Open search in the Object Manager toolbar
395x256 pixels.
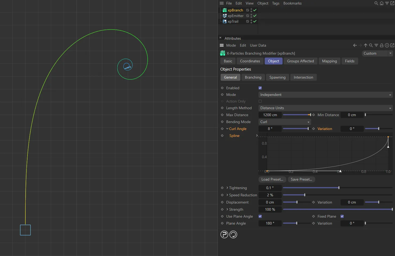pos(376,3)
